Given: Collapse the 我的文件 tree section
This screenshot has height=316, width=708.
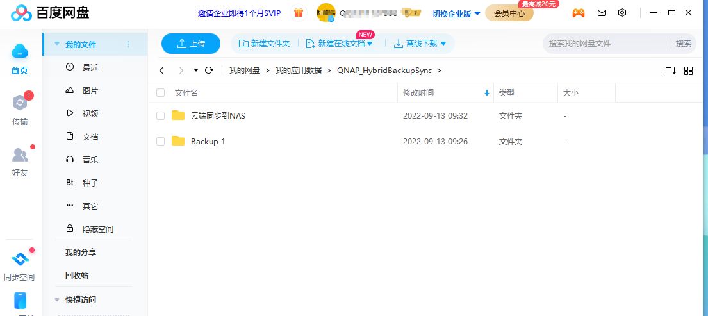Looking at the screenshot, I should click(x=57, y=44).
